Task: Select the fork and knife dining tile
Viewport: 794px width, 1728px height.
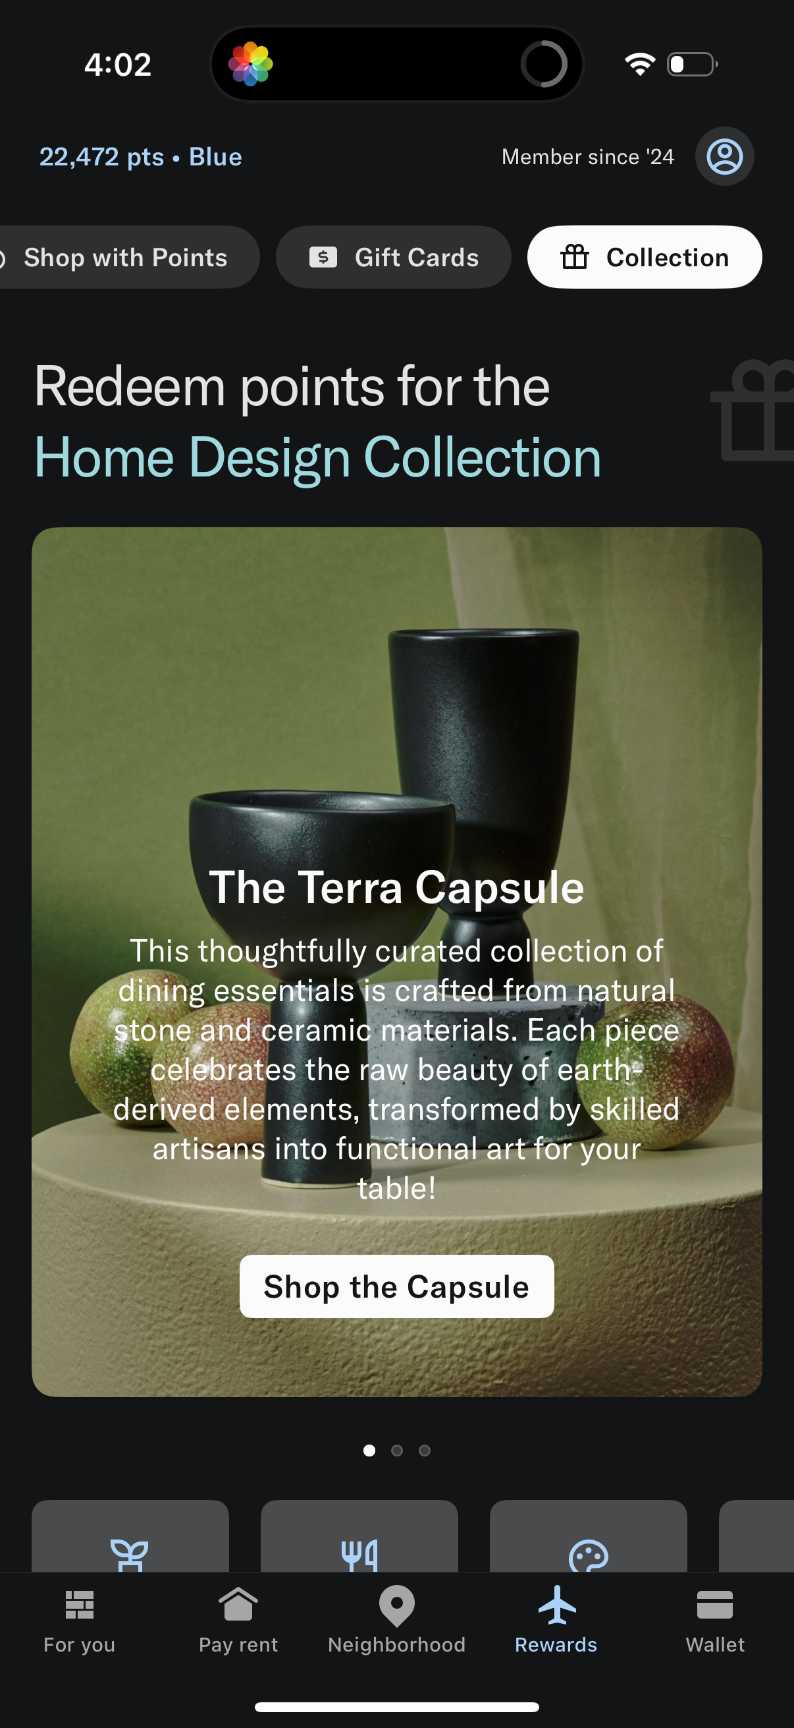Action: click(x=359, y=1536)
